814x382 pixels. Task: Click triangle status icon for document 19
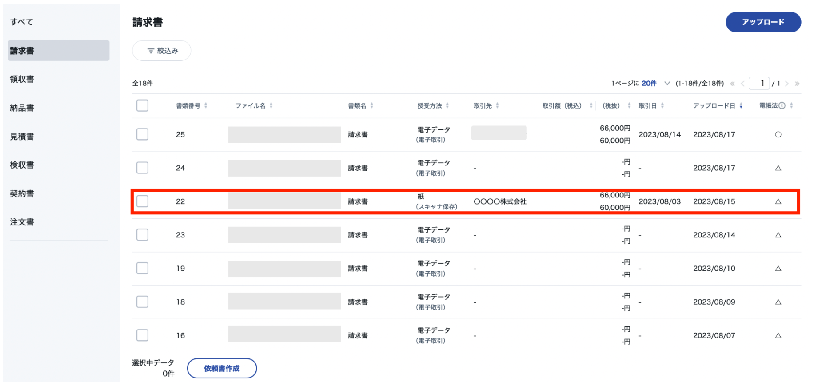point(778,269)
